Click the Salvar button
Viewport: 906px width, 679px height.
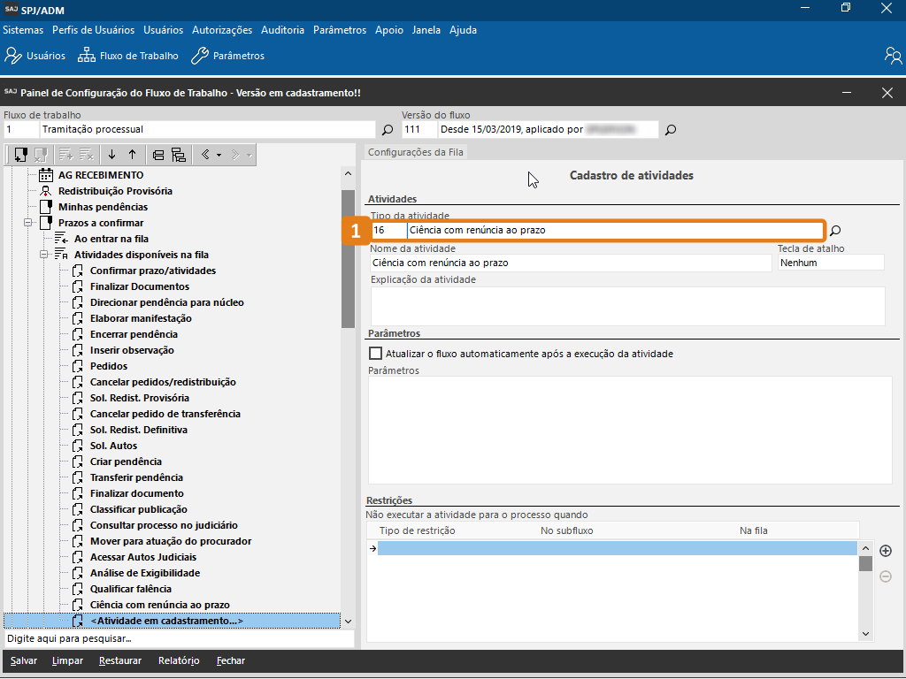coord(24,660)
